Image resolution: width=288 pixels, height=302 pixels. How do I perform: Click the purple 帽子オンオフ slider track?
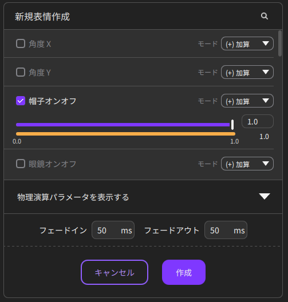pos(123,125)
